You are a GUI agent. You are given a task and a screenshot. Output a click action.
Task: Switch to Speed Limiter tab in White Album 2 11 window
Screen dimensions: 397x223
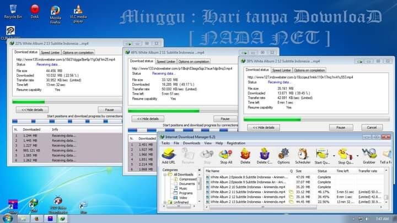coord(166,62)
